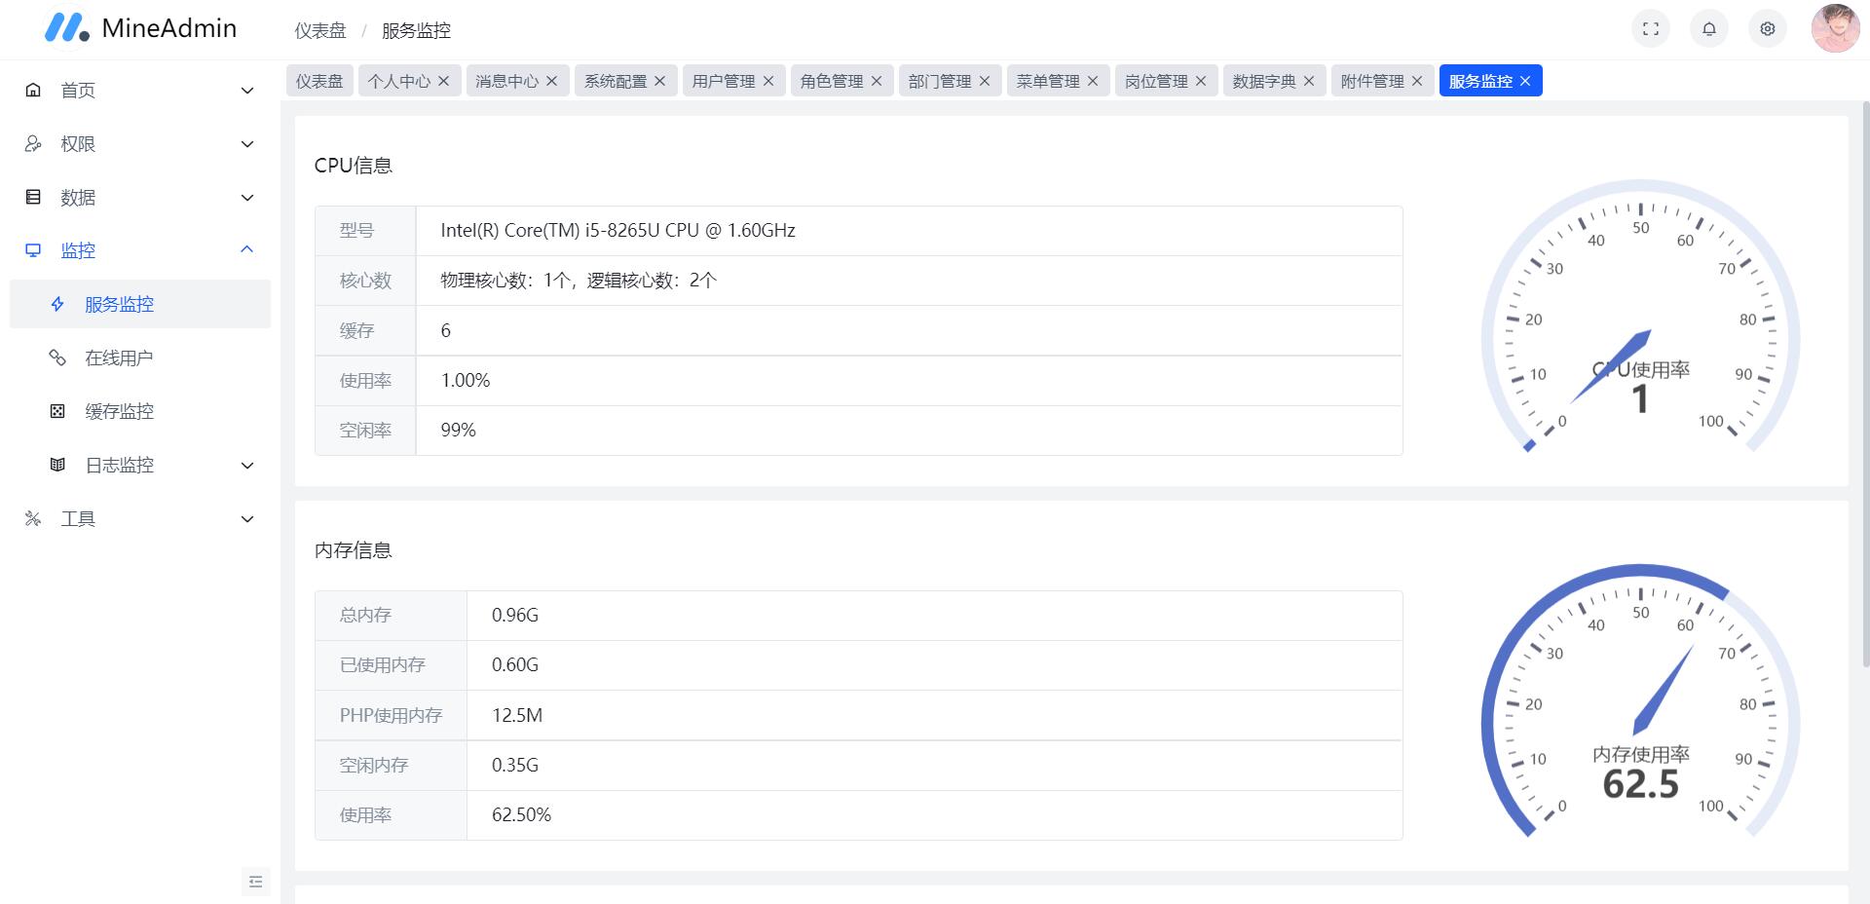Select the CPU model Intel(R) Core(TM) text
This screenshot has width=1870, height=904.
click(x=617, y=231)
